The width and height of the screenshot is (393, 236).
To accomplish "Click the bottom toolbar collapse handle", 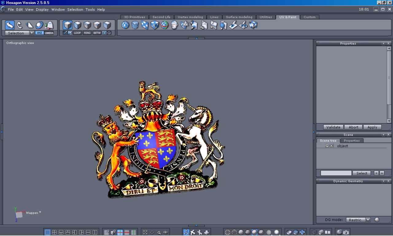I will pyautogui.click(x=196, y=226).
